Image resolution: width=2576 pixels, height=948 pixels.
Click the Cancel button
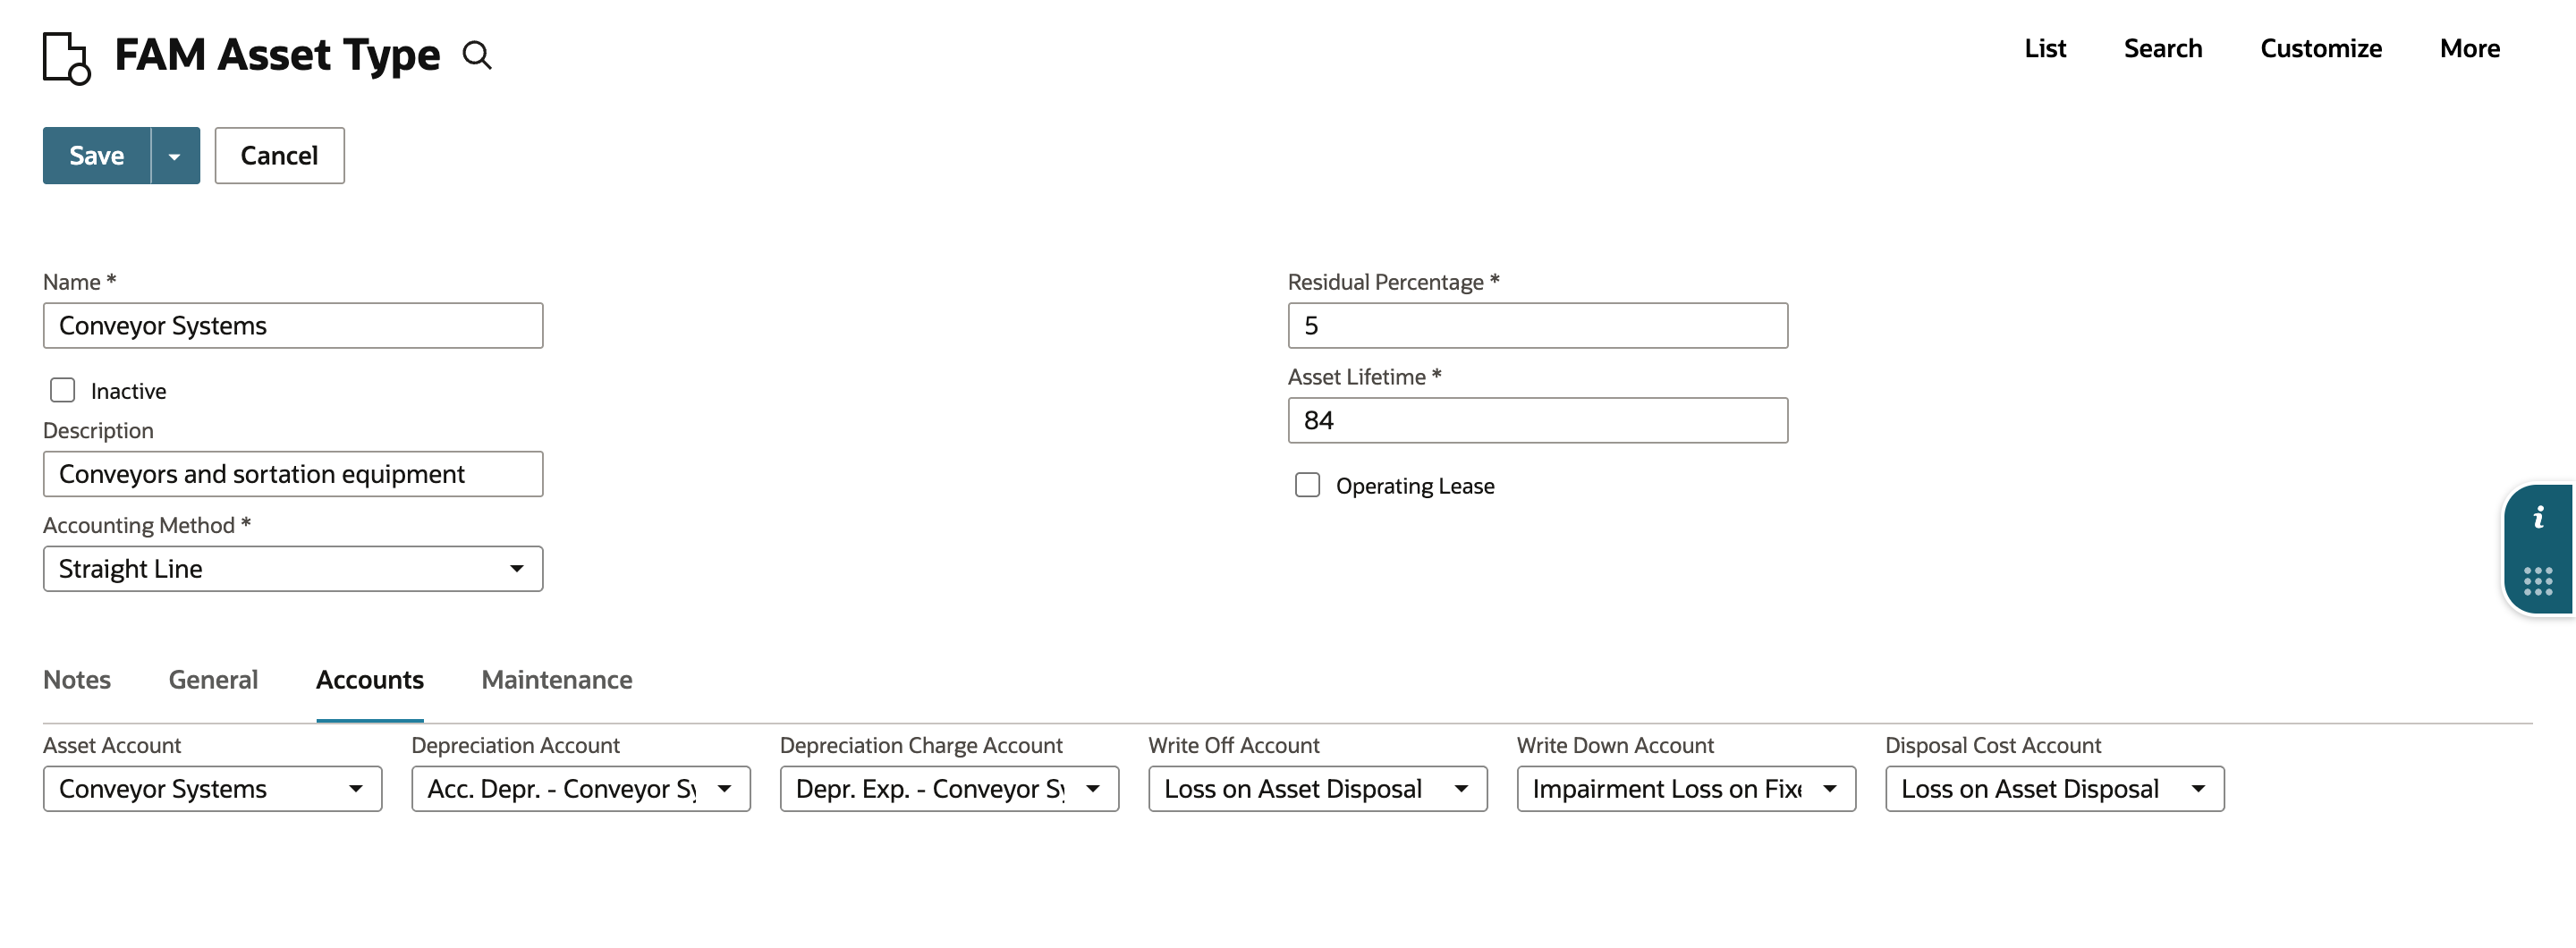click(x=279, y=156)
